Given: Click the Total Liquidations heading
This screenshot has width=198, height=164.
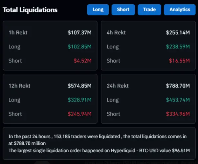Looking at the screenshot, I should (x=30, y=10).
